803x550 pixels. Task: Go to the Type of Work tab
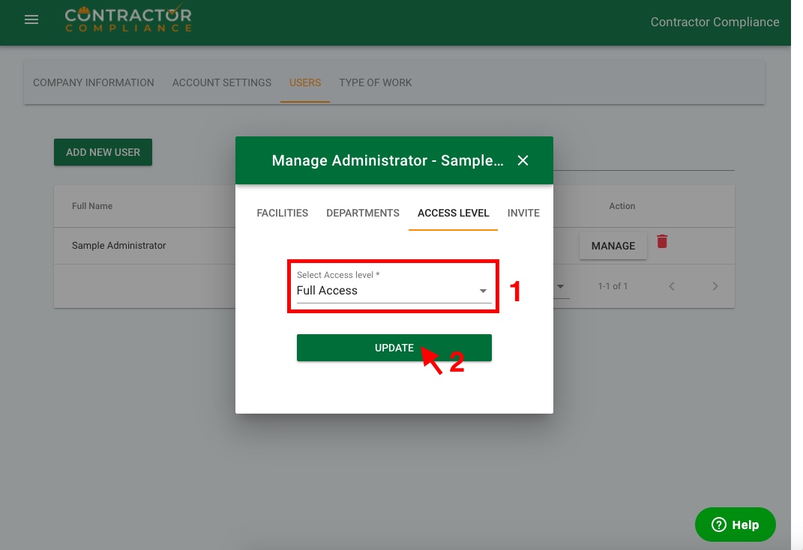pos(376,82)
